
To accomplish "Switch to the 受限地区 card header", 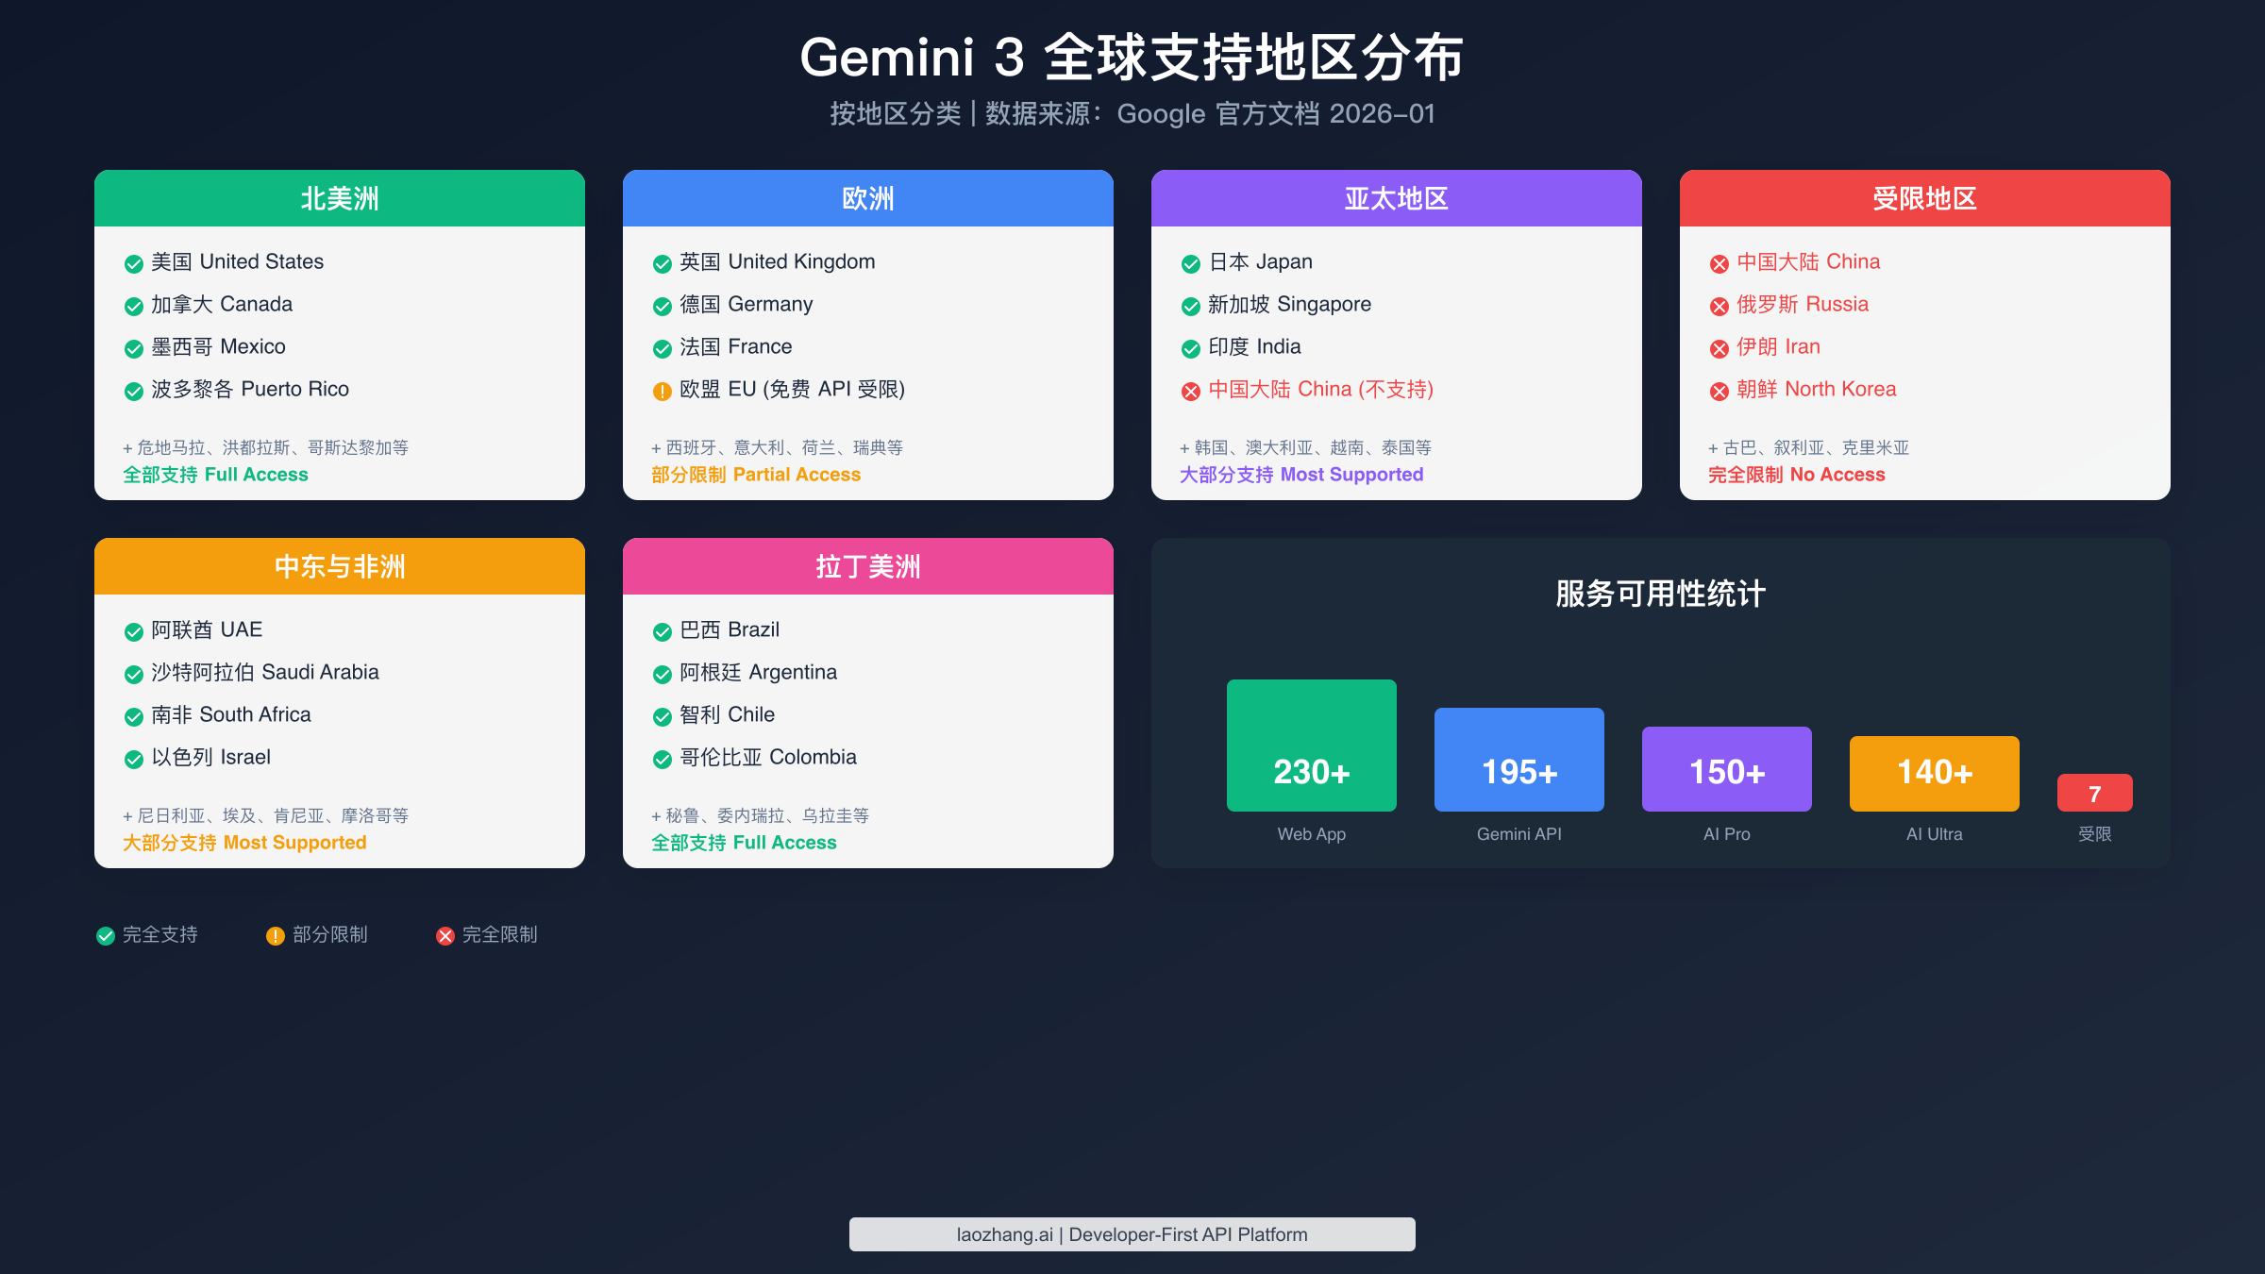I will pyautogui.click(x=1925, y=198).
